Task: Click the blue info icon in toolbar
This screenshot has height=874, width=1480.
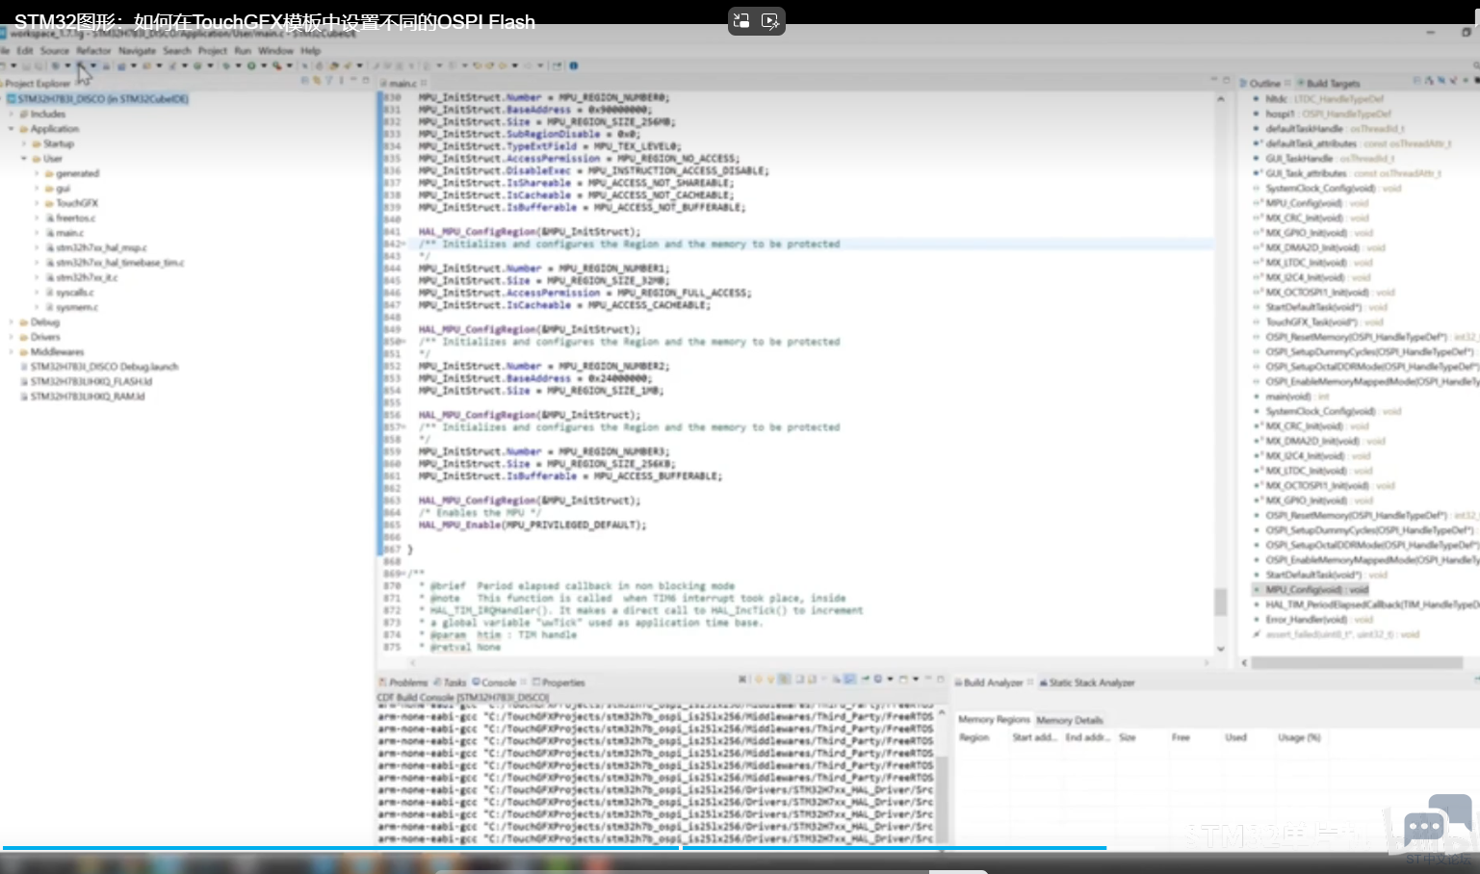Action: (574, 65)
